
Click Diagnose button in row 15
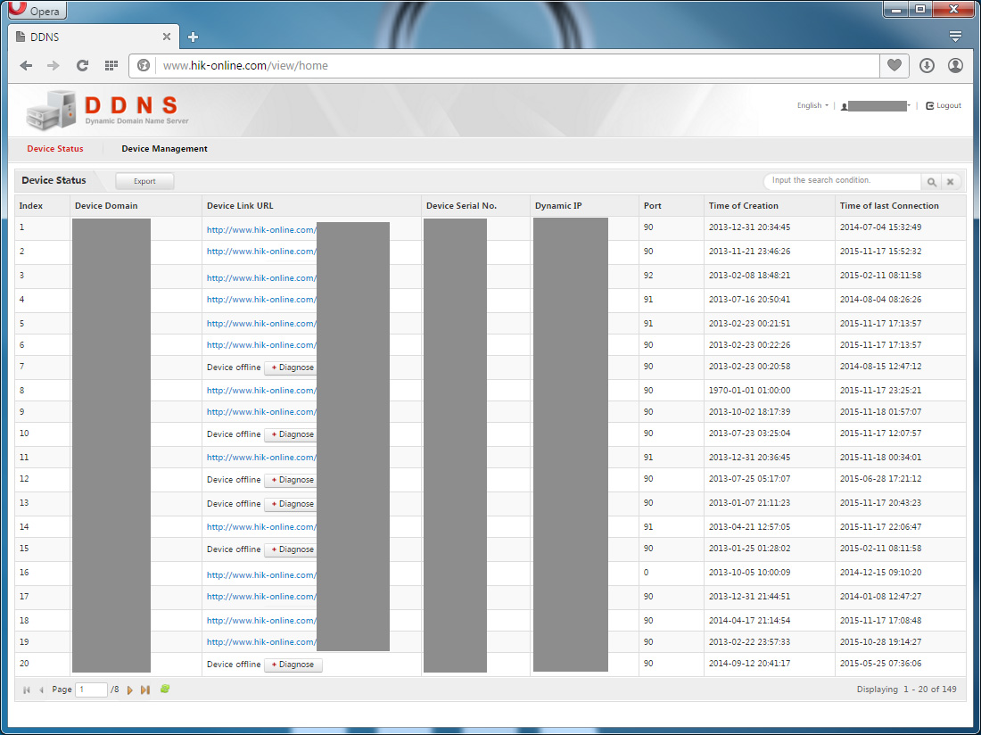pyautogui.click(x=292, y=549)
